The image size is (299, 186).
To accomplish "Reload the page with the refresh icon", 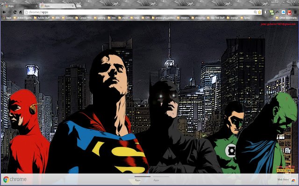I will [x=15, y=12].
